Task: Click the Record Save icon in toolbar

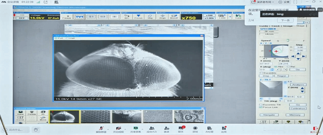Action: click(238, 17)
